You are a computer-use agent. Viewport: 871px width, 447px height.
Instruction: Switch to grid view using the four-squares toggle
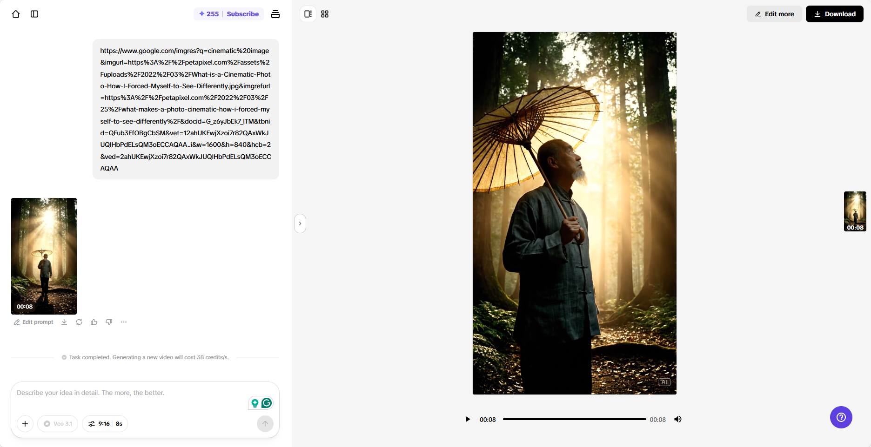[325, 14]
